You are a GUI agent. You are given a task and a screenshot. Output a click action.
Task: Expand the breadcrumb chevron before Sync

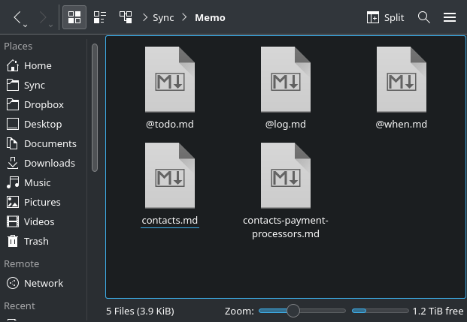144,17
